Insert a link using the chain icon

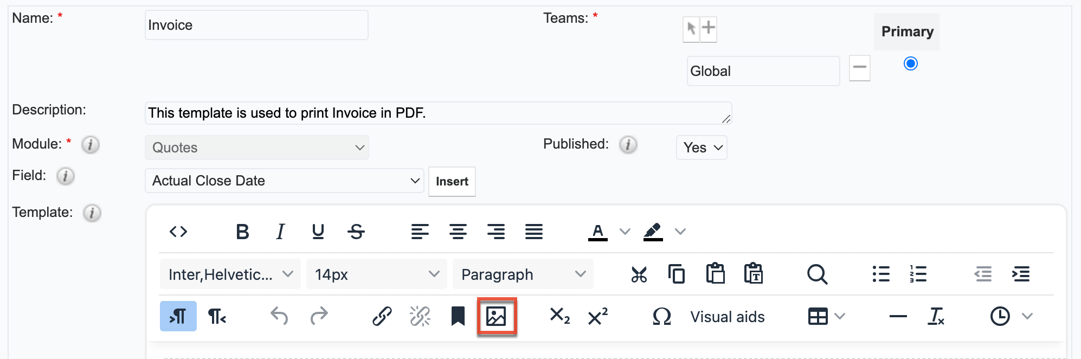[382, 316]
